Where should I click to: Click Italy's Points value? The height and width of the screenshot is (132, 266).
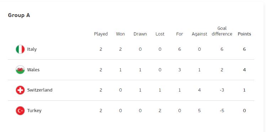[244, 49]
